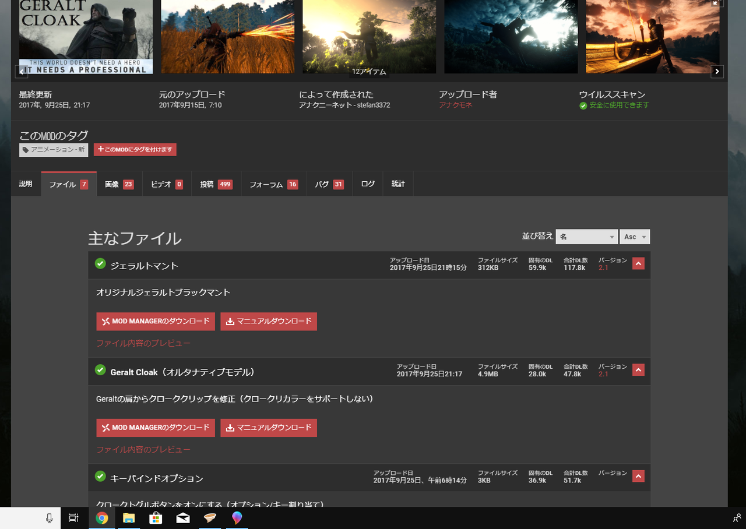The image size is (746, 529).
Task: Open the ログ tab
Action: (368, 184)
